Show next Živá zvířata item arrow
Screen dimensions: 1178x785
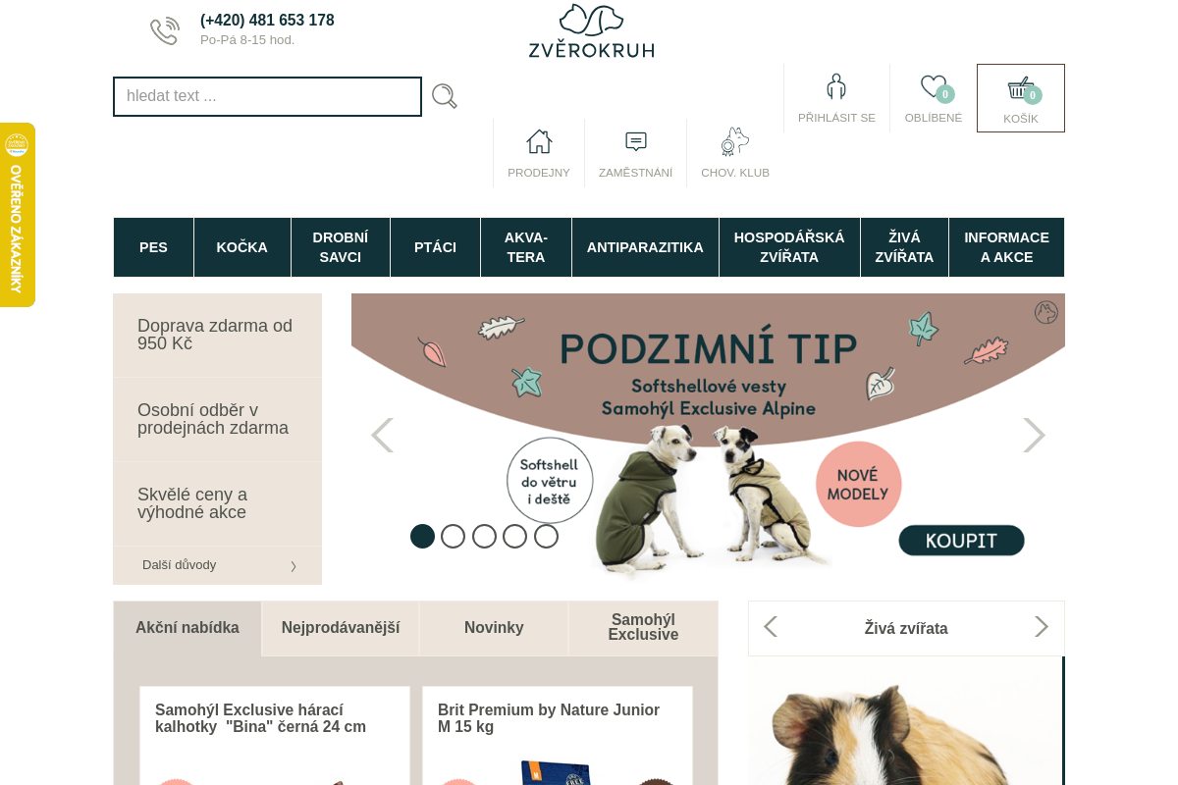coord(1042,627)
